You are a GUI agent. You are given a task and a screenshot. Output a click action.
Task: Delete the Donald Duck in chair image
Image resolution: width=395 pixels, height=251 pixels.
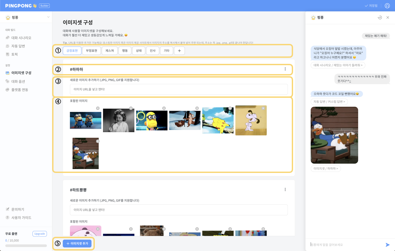pos(98,141)
